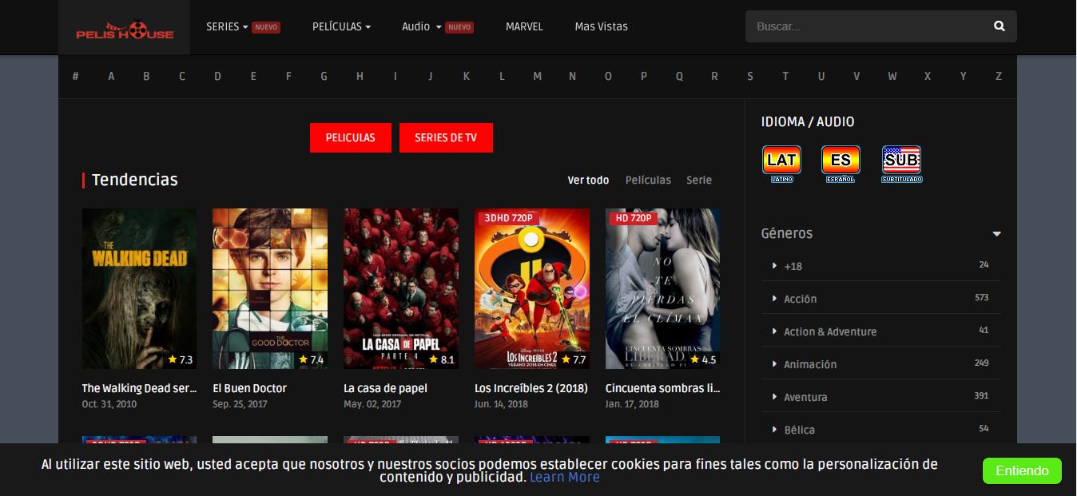Select Ver todo in Tendencias
Viewport: 1077px width, 496px height.
[x=588, y=180]
